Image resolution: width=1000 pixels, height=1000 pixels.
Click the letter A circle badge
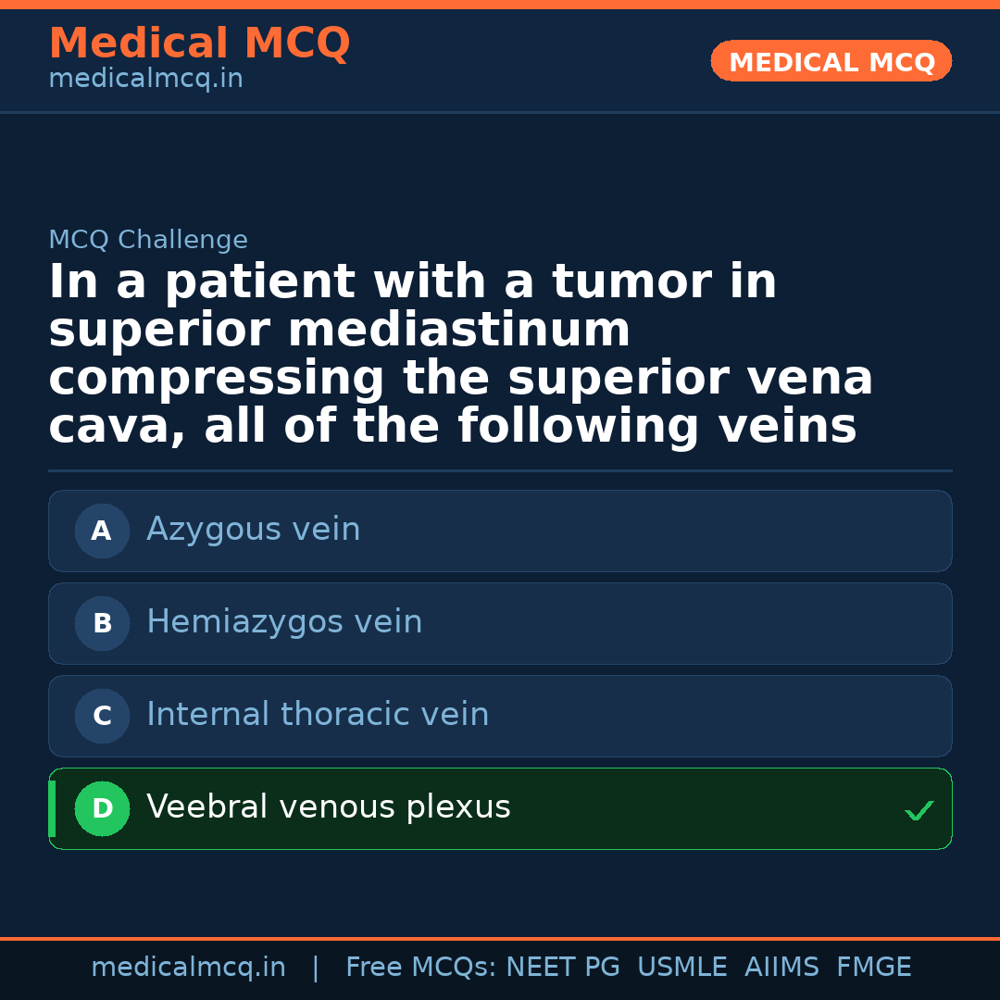tap(102, 531)
